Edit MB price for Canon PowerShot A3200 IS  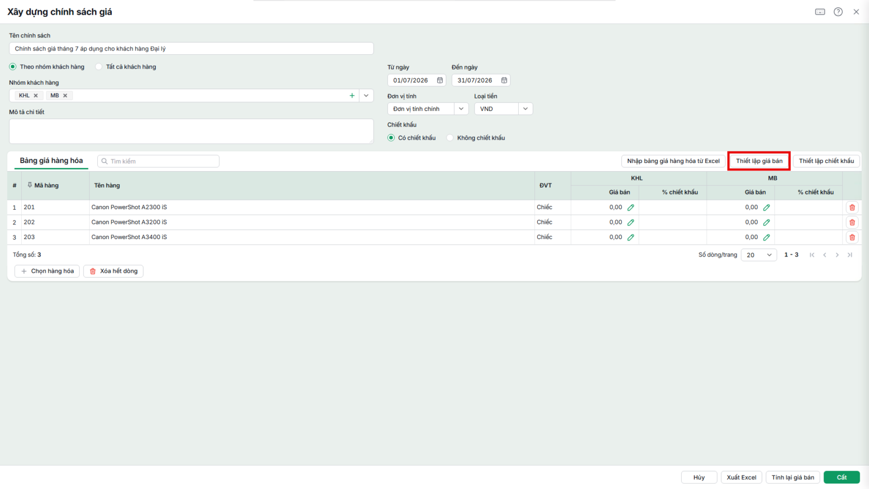coord(766,222)
